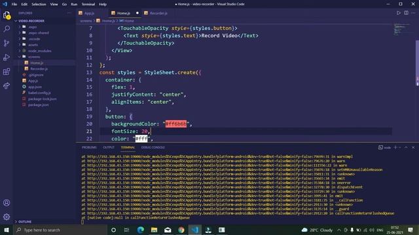The width and height of the screenshot is (419, 235).
Task: Collapse the screens folder
Action: click(20, 57)
